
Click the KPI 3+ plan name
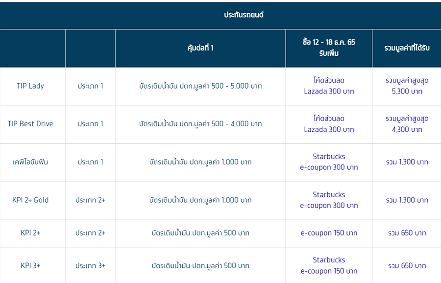[x=30, y=265]
